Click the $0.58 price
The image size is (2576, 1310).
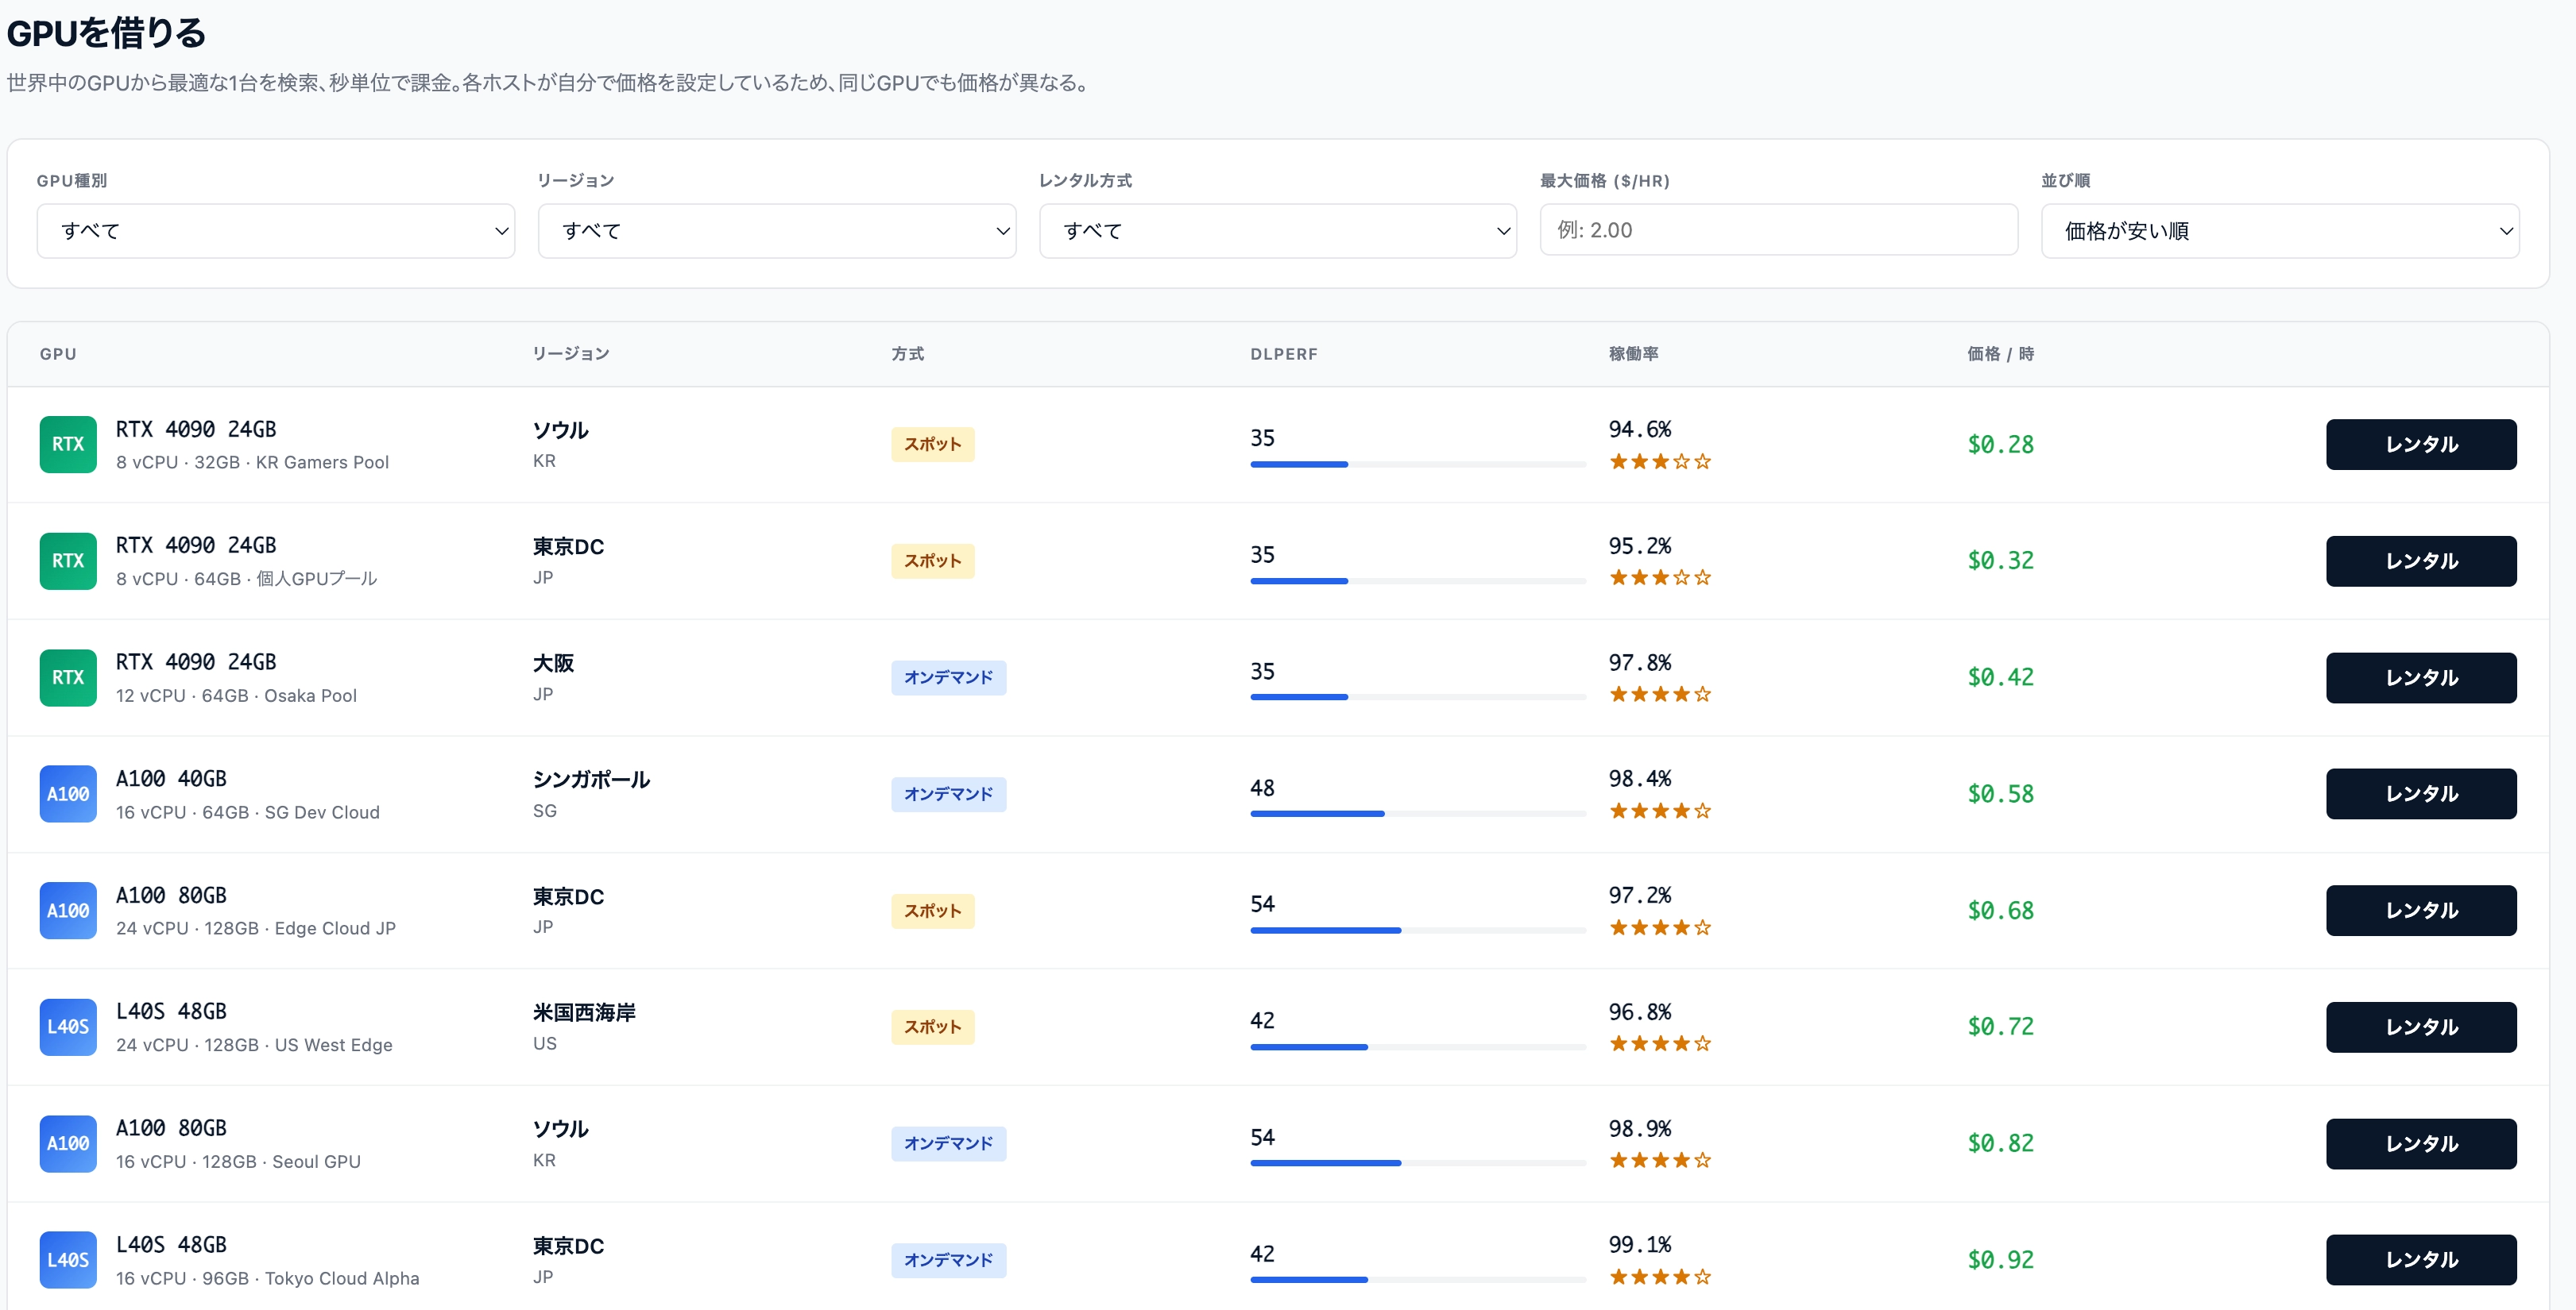click(2001, 795)
